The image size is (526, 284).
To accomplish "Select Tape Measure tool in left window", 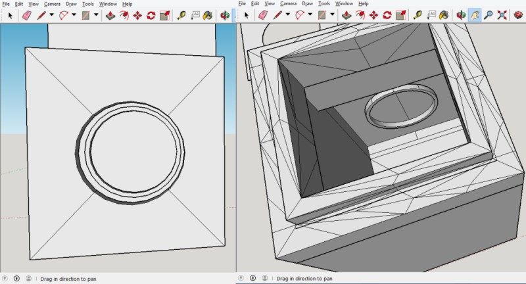I will (x=181, y=15).
